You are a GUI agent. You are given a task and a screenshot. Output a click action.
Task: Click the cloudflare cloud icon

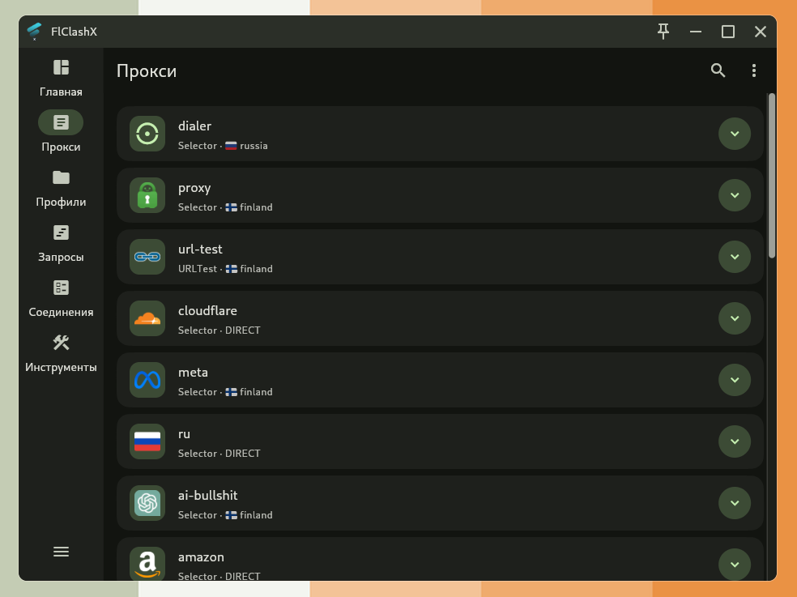147,318
